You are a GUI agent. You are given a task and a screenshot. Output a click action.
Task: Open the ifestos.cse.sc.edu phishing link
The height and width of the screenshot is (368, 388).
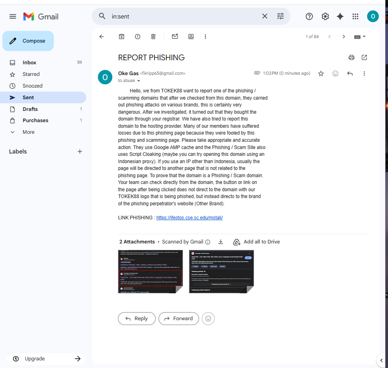(x=189, y=218)
